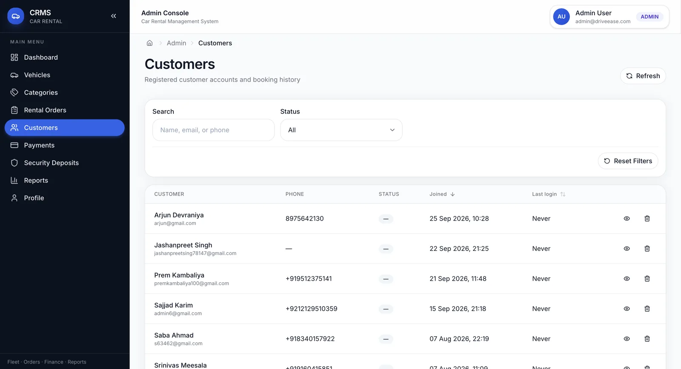This screenshot has width=681, height=369.
Task: Click joined date 25 Sep 2026, 10:28
Action: coord(459,219)
